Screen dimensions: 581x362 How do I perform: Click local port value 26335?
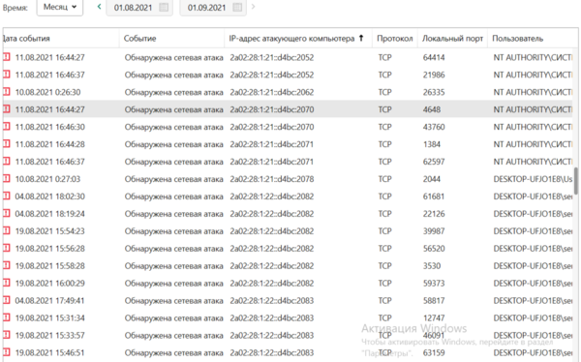(434, 92)
